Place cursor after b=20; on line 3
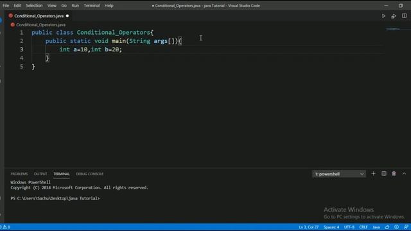 (123, 49)
